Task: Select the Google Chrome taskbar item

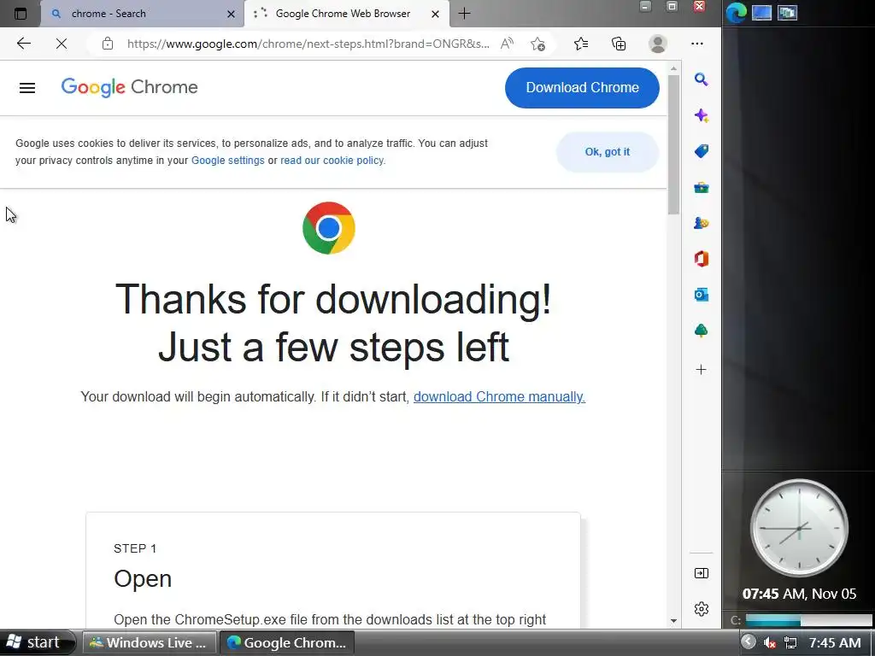Action: click(286, 642)
